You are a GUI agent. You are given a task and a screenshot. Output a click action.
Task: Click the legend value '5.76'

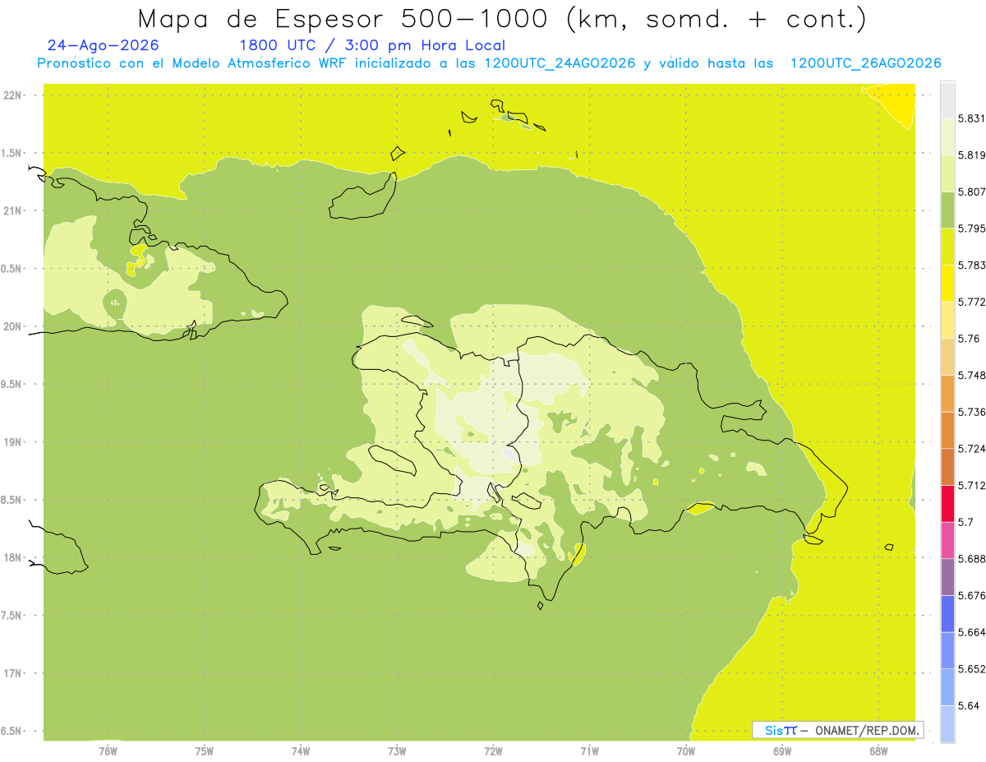coord(969,339)
